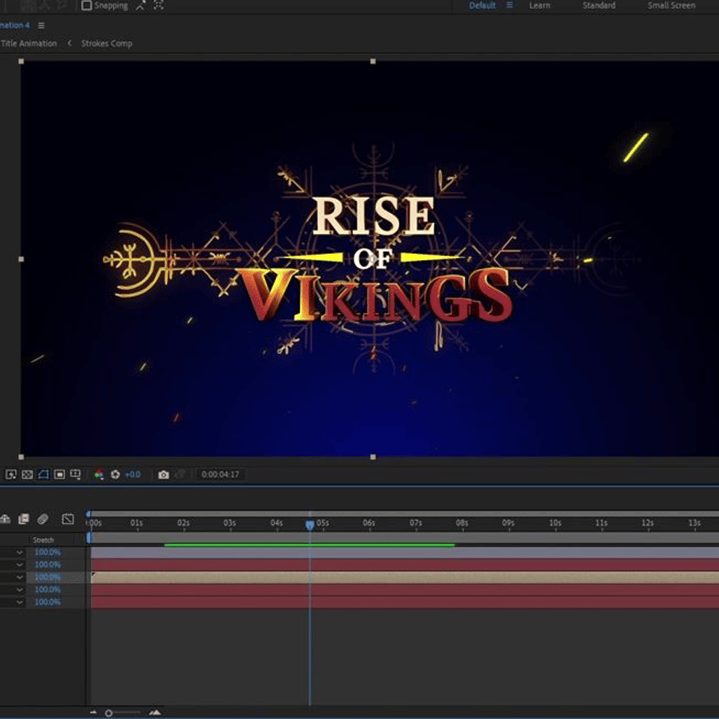Open the composition panel hamburger menu
The image size is (719, 719).
coord(41,26)
